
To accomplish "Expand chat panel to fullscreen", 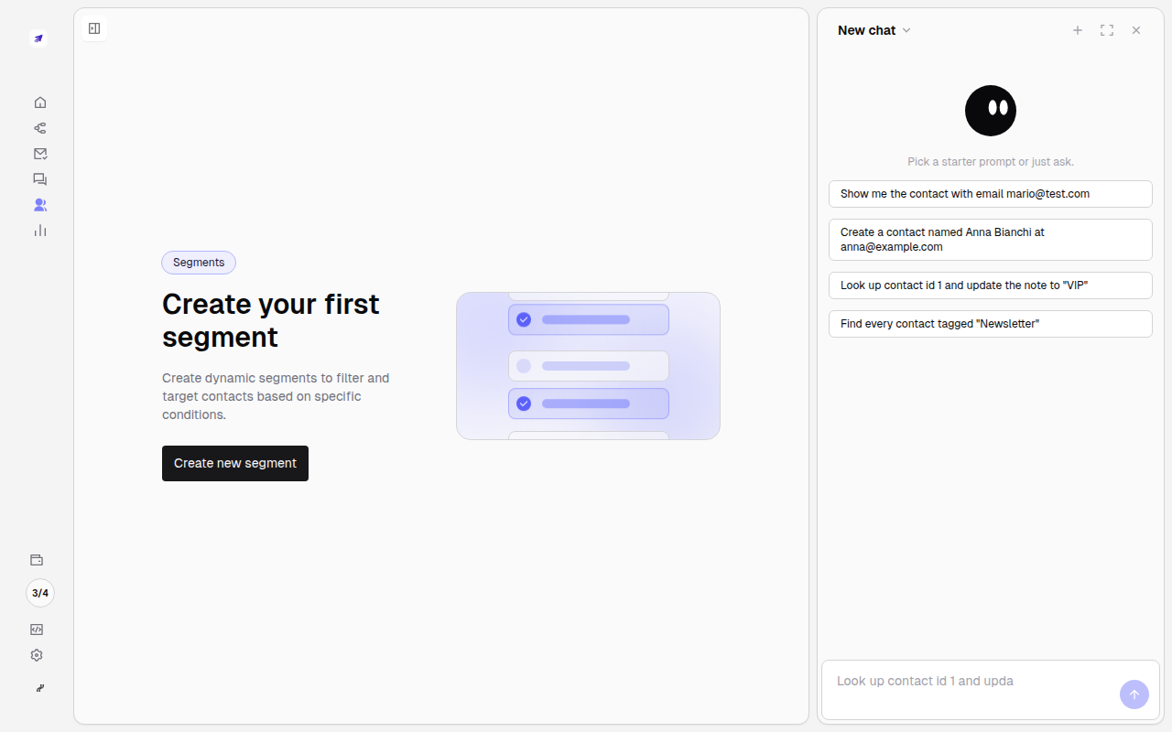I will click(x=1107, y=30).
